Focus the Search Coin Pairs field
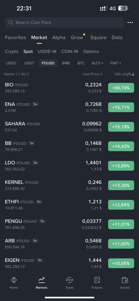The width and height of the screenshot is (139, 301). pyautogui.click(x=64, y=23)
